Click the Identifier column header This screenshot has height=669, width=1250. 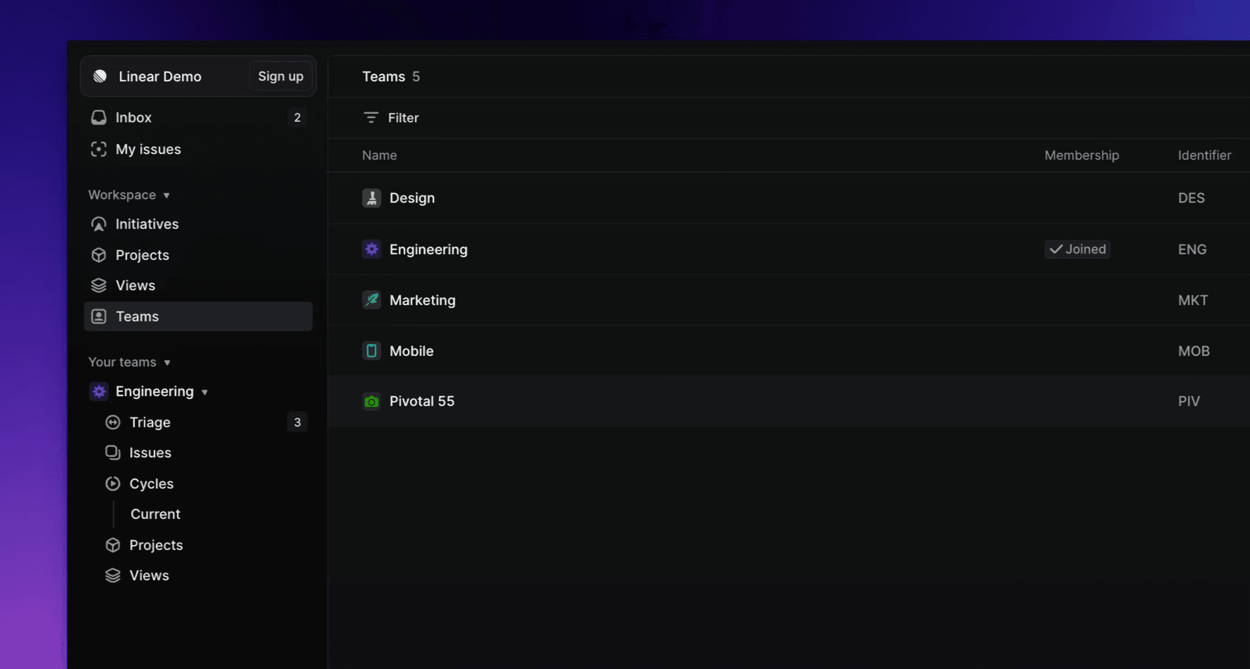click(x=1204, y=155)
